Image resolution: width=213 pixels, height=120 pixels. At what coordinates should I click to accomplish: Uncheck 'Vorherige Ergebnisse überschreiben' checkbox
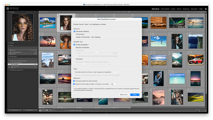click(x=74, y=81)
